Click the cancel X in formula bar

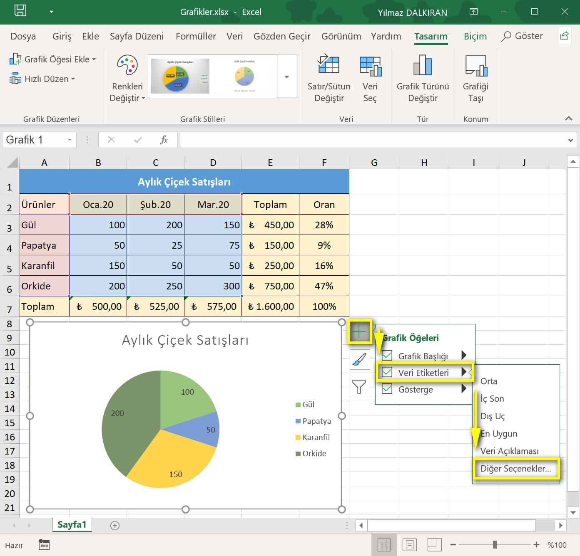pyautogui.click(x=111, y=140)
